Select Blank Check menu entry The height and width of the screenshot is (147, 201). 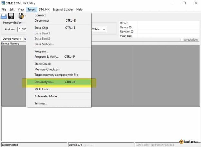(x=59, y=64)
